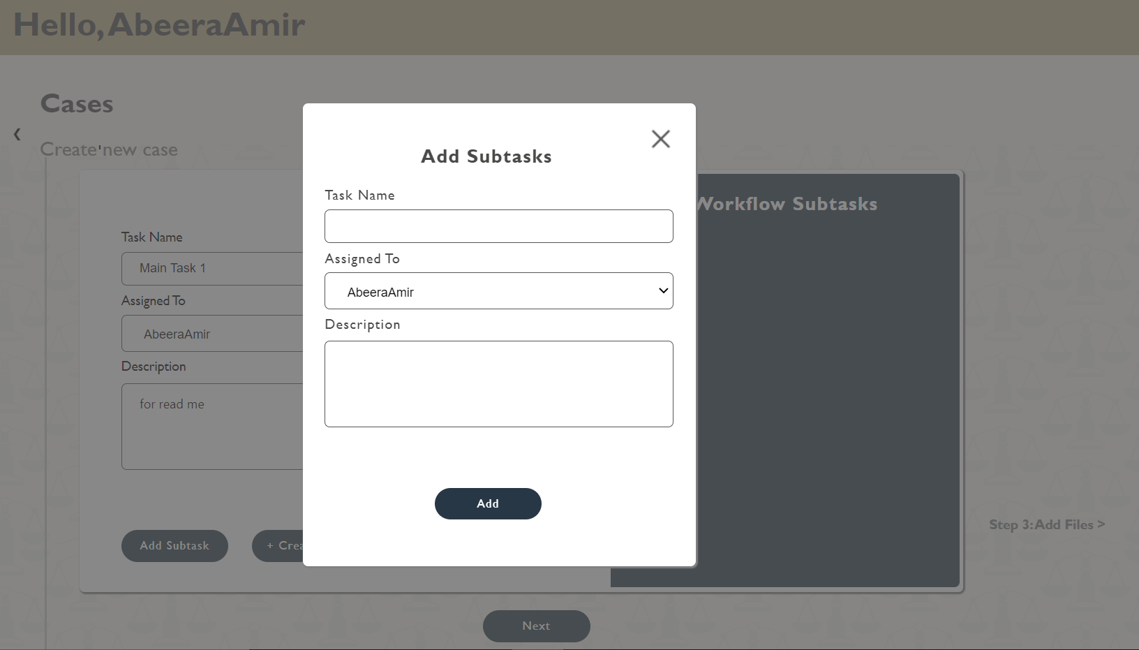Expand the AbeeraAmir assignee selector chevron
The height and width of the screenshot is (650, 1139).
coord(662,290)
